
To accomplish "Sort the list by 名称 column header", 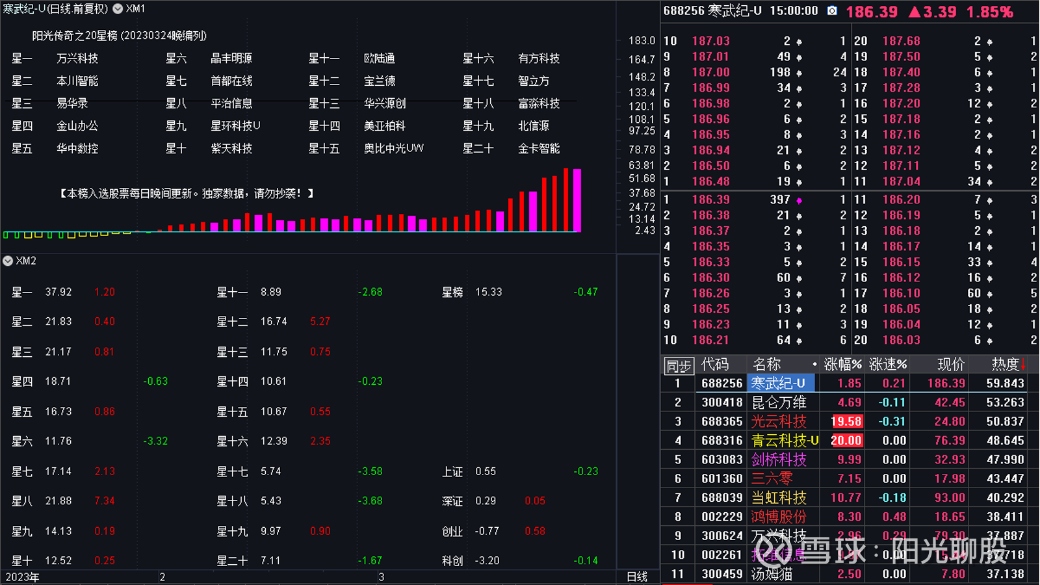I will click(766, 365).
